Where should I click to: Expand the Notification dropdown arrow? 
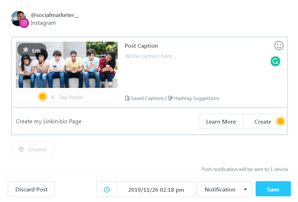[x=245, y=190]
